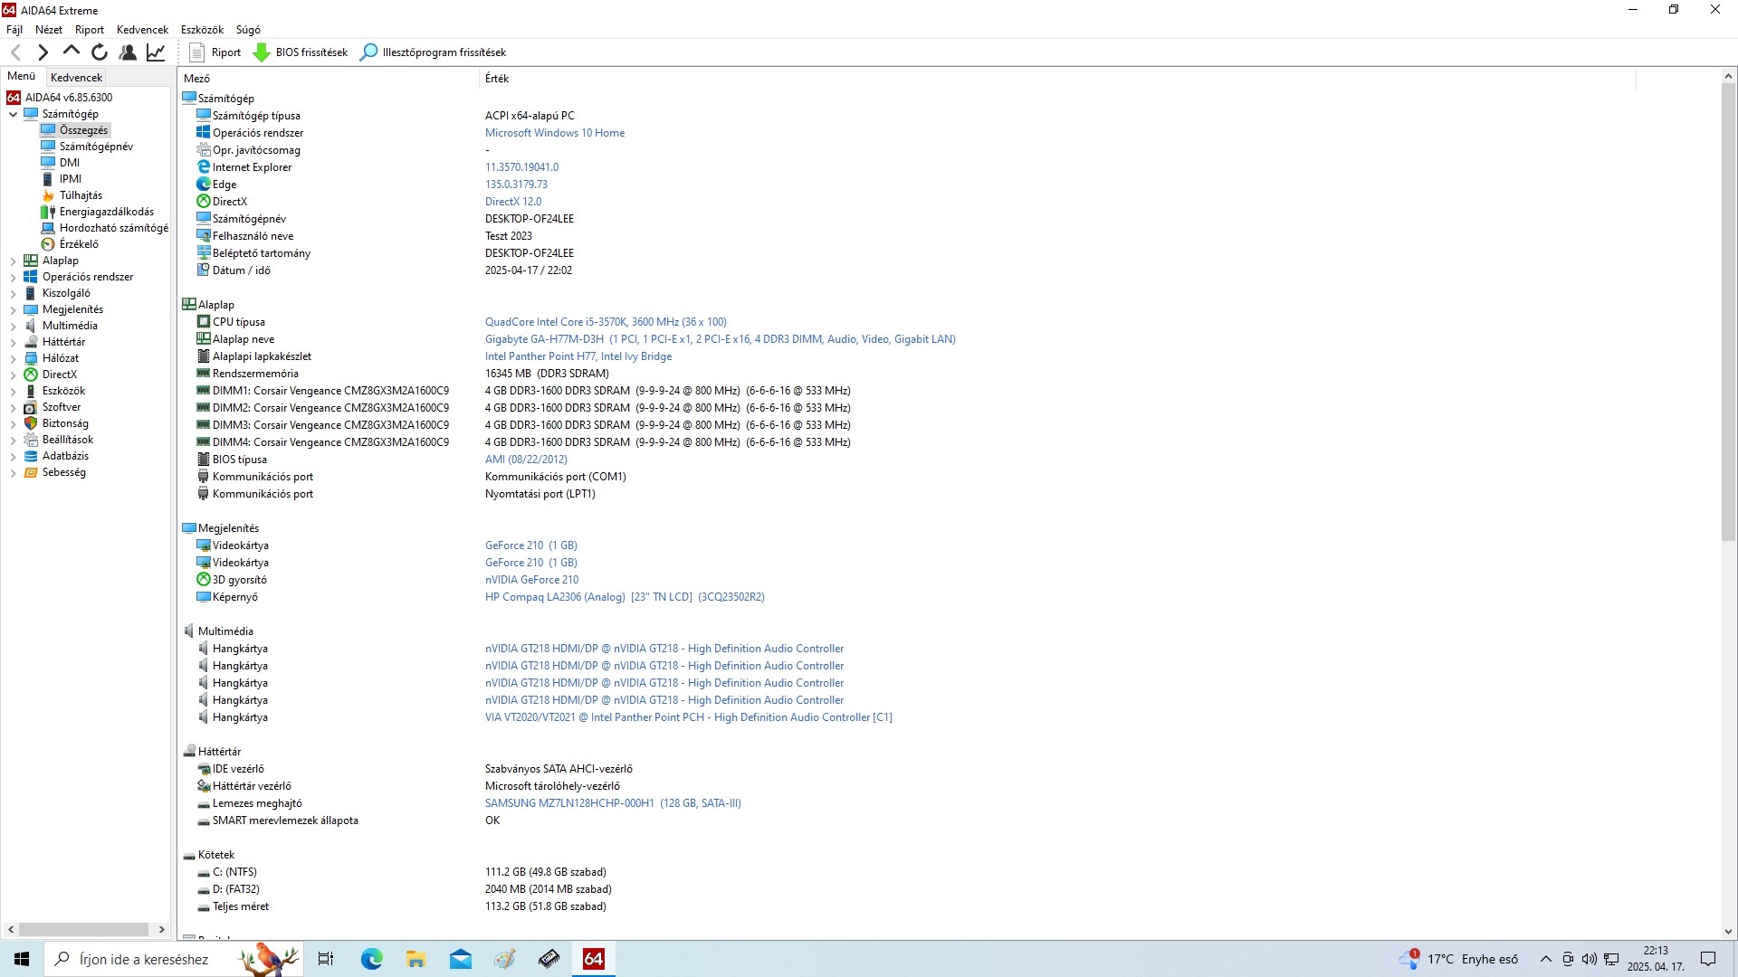Open the Eszközök menu in menu bar

[202, 30]
